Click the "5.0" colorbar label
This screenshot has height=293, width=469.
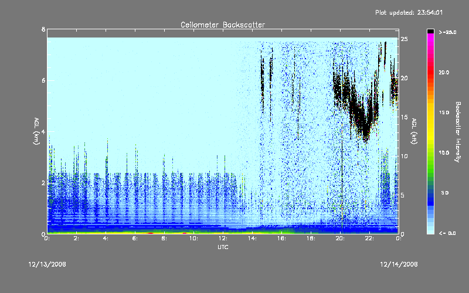[445, 193]
